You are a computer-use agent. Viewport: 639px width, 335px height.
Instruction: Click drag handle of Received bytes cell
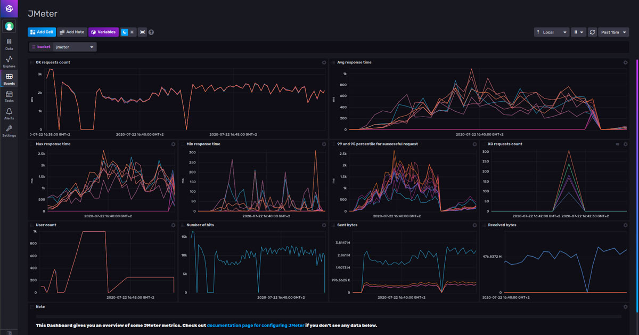click(x=484, y=225)
